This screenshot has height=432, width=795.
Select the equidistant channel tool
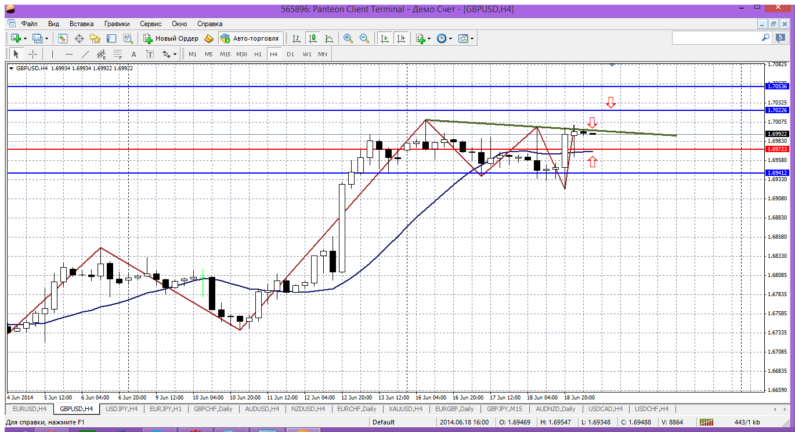pos(102,54)
